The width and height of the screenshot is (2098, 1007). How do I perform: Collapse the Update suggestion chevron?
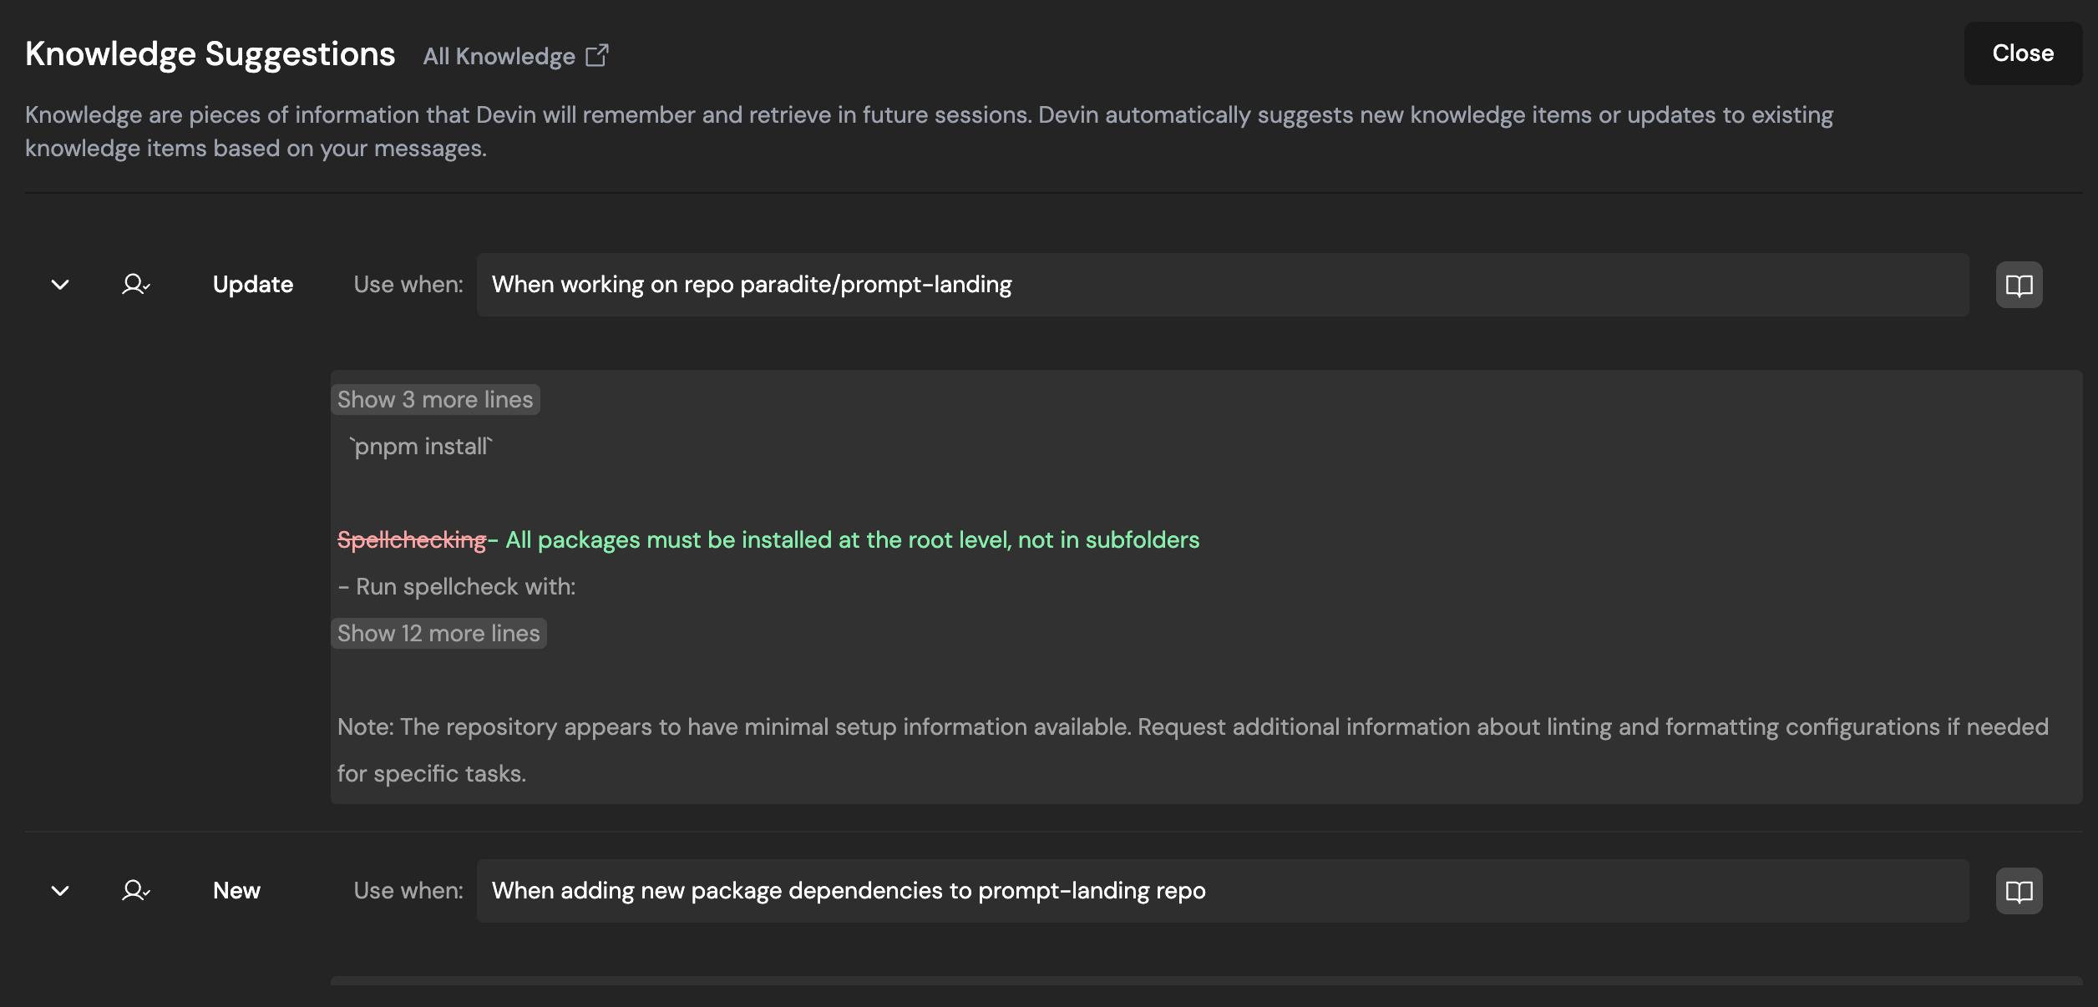[x=60, y=285]
